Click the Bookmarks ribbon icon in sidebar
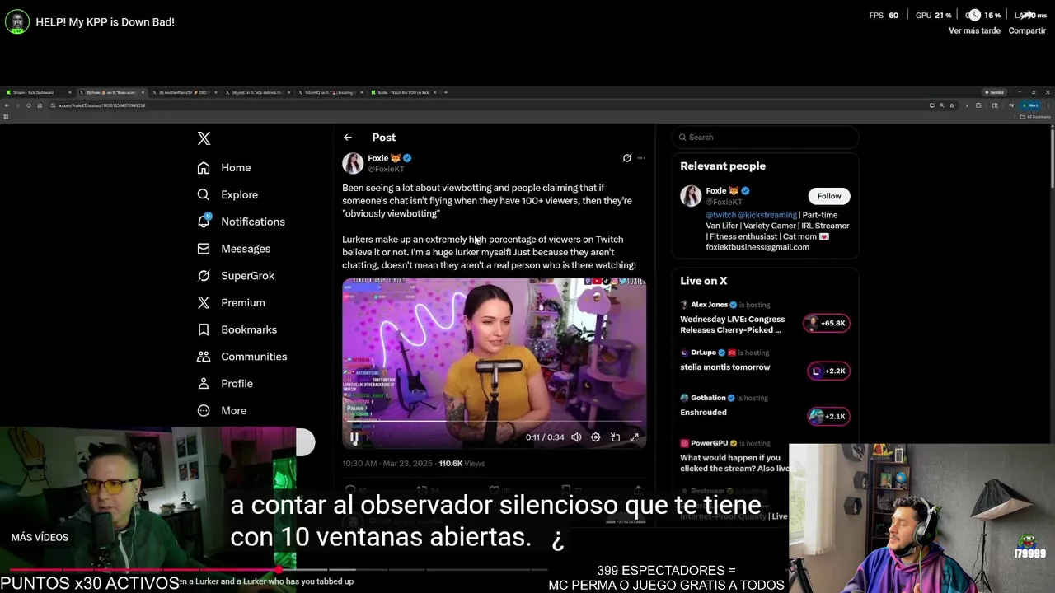1055x593 pixels. [204, 329]
